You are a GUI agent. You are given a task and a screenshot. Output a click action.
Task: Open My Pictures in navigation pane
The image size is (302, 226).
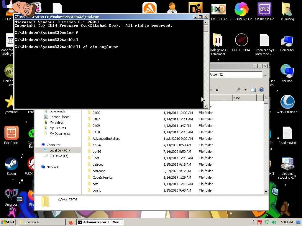[x=58, y=128]
